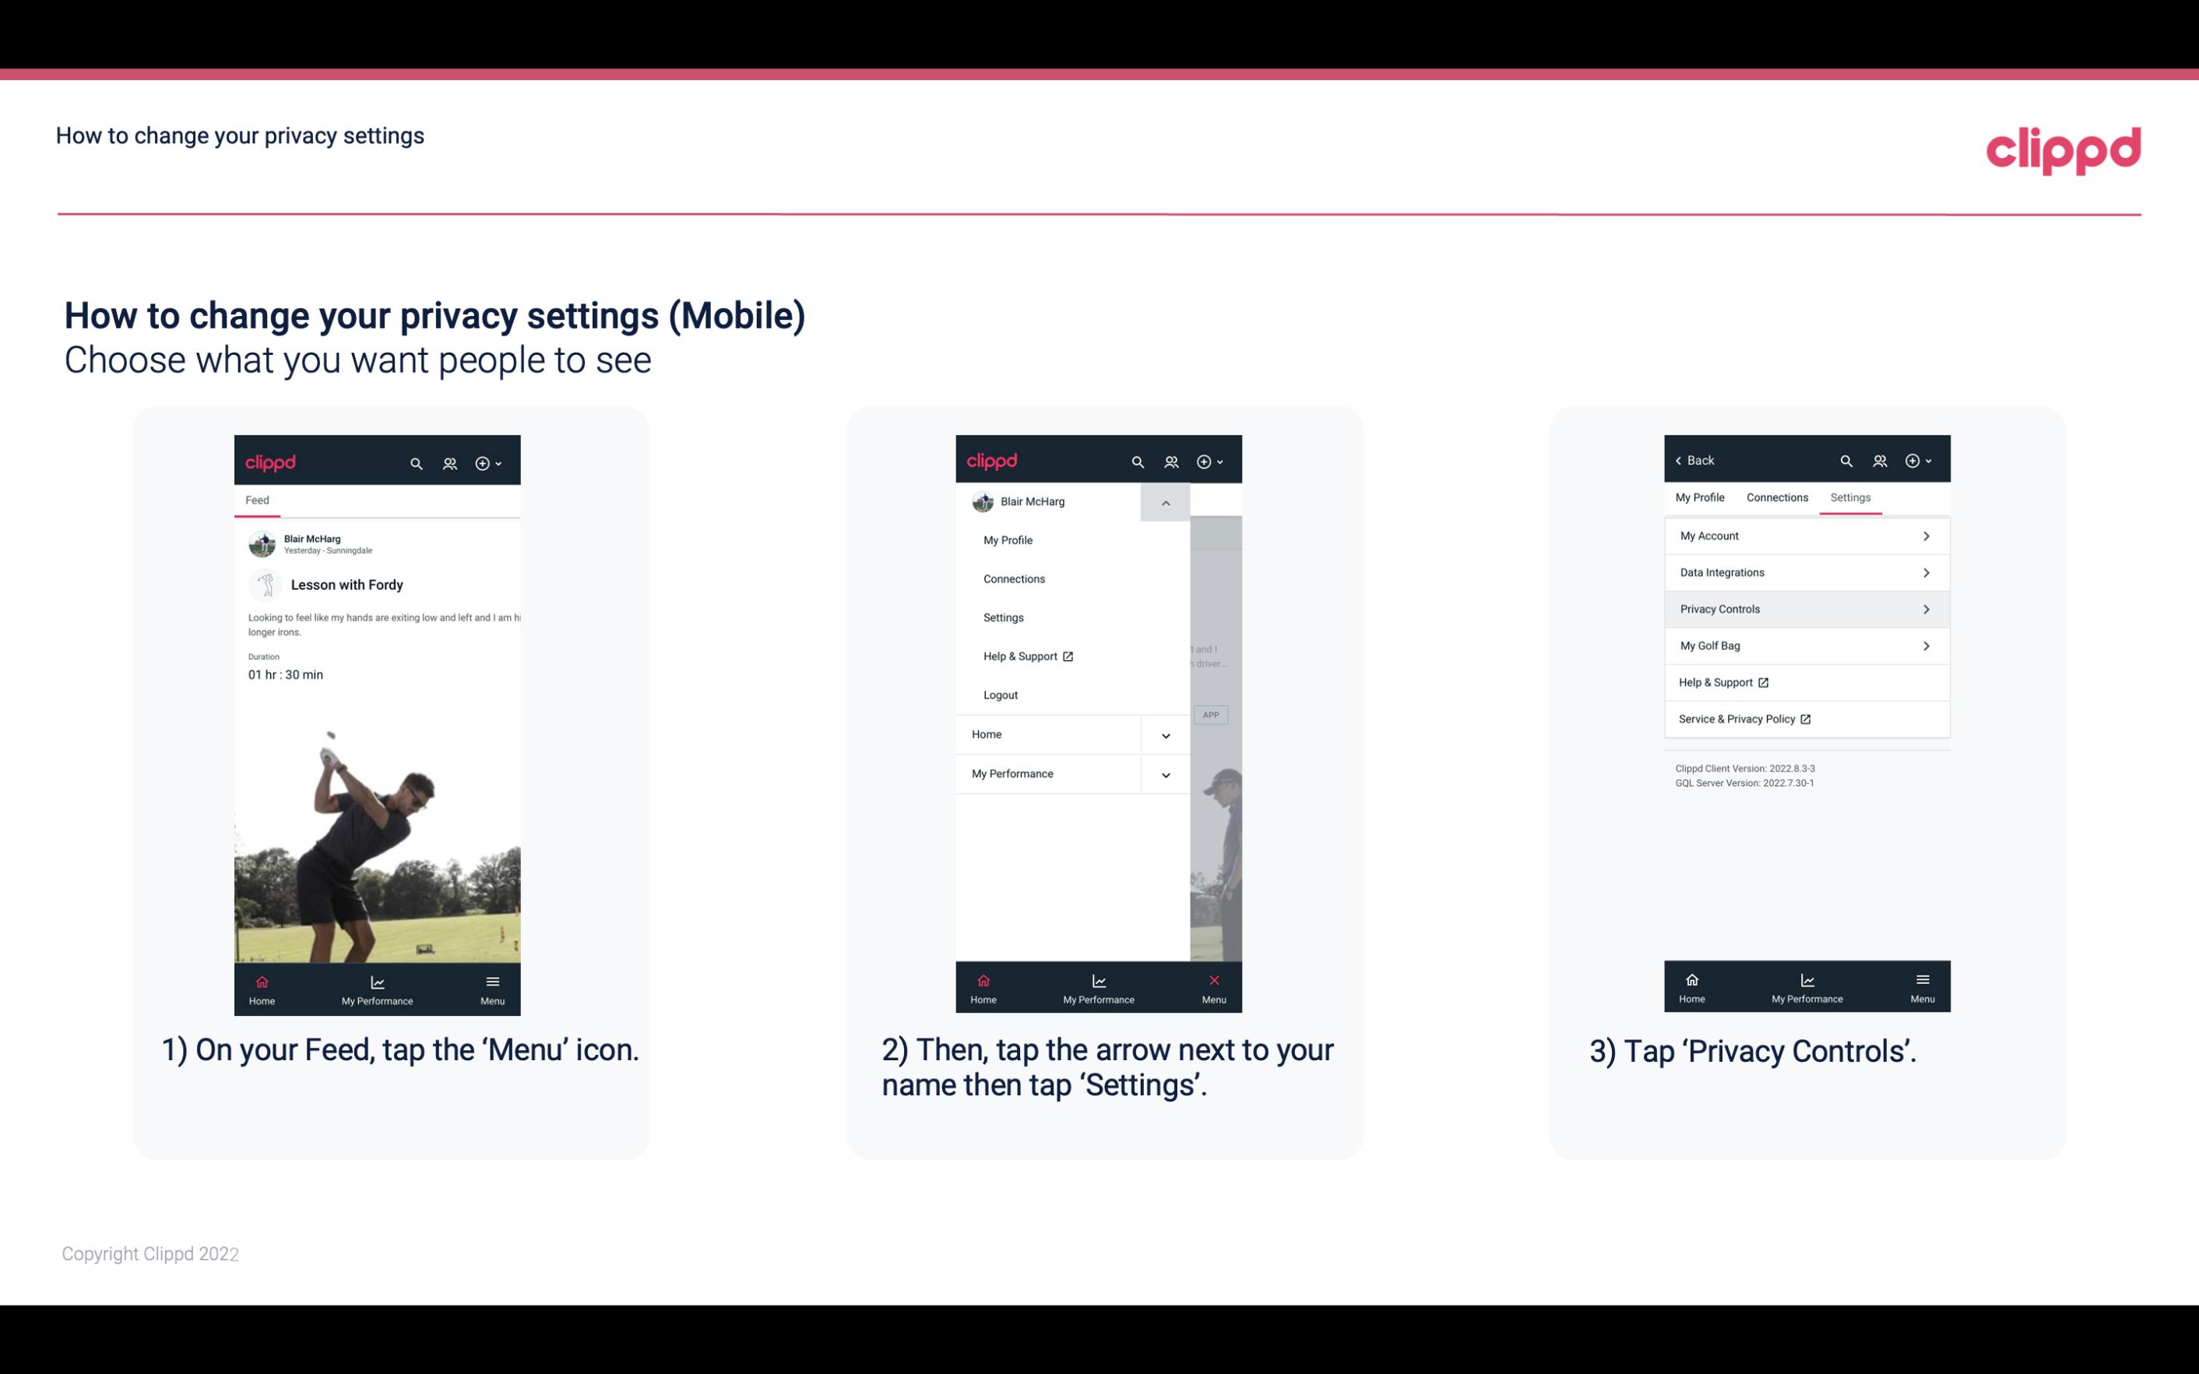The height and width of the screenshot is (1374, 2199).
Task: Tap the Menu icon on Feed screen
Action: click(x=494, y=988)
